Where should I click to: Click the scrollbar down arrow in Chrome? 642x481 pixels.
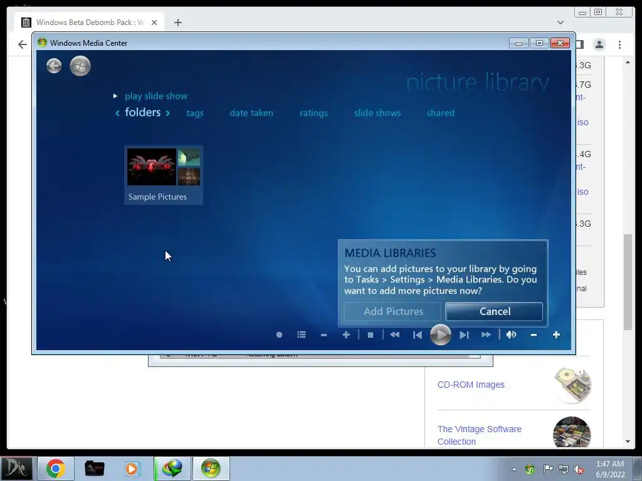click(628, 442)
